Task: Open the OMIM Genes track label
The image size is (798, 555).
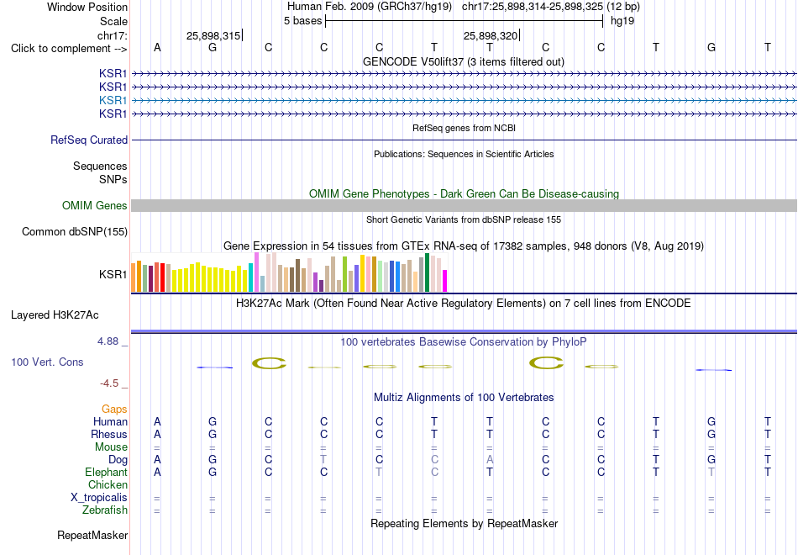Action: click(x=95, y=205)
